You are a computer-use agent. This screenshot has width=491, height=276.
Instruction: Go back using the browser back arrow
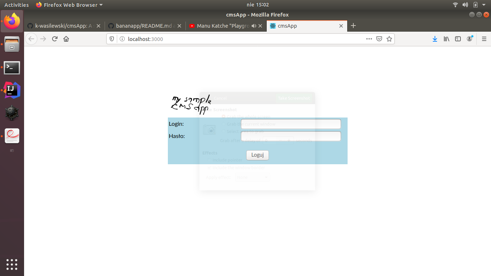(32, 39)
